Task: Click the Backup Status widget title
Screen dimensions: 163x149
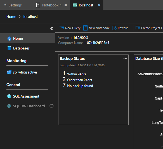Action: tap(72, 58)
